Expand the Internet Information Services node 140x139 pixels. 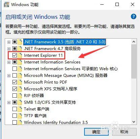(9, 62)
